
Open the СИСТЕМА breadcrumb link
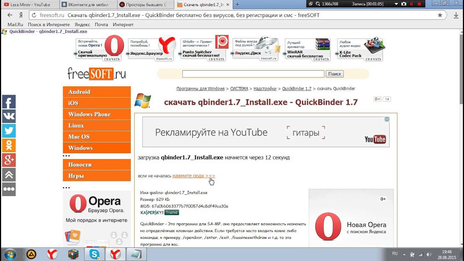tap(239, 88)
